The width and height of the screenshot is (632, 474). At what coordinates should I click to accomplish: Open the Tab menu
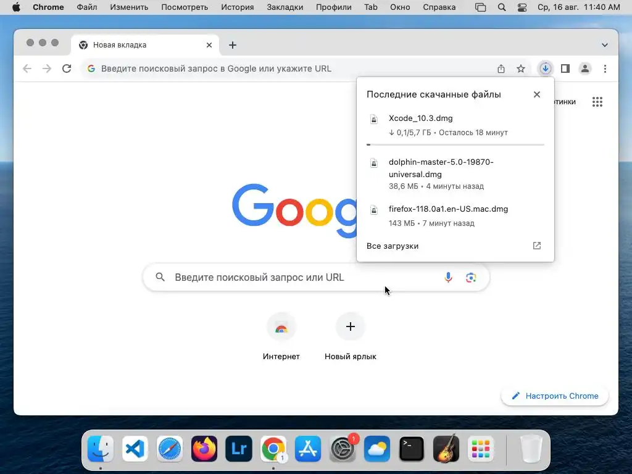(371, 7)
